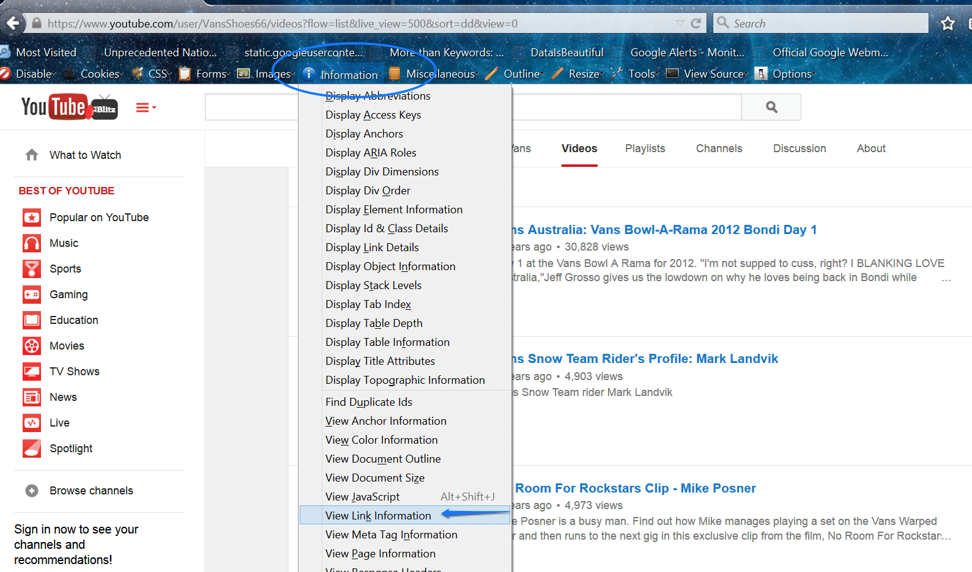Select Display Anchors menu item
Viewport: 972px width, 572px height.
[405, 134]
